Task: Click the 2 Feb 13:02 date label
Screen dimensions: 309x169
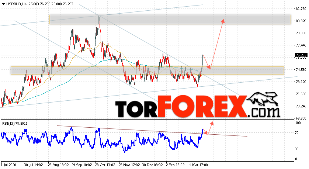Action: (x=175, y=165)
